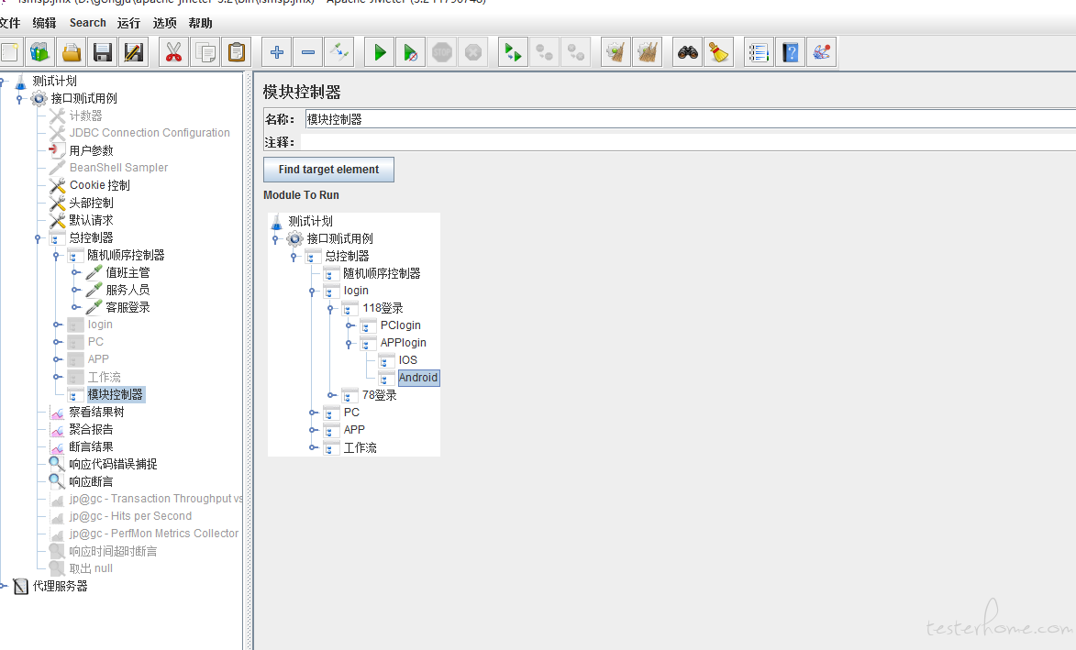Screen dimensions: 1076x650
Task: Select 用户参数 in left tree
Action: pos(91,150)
